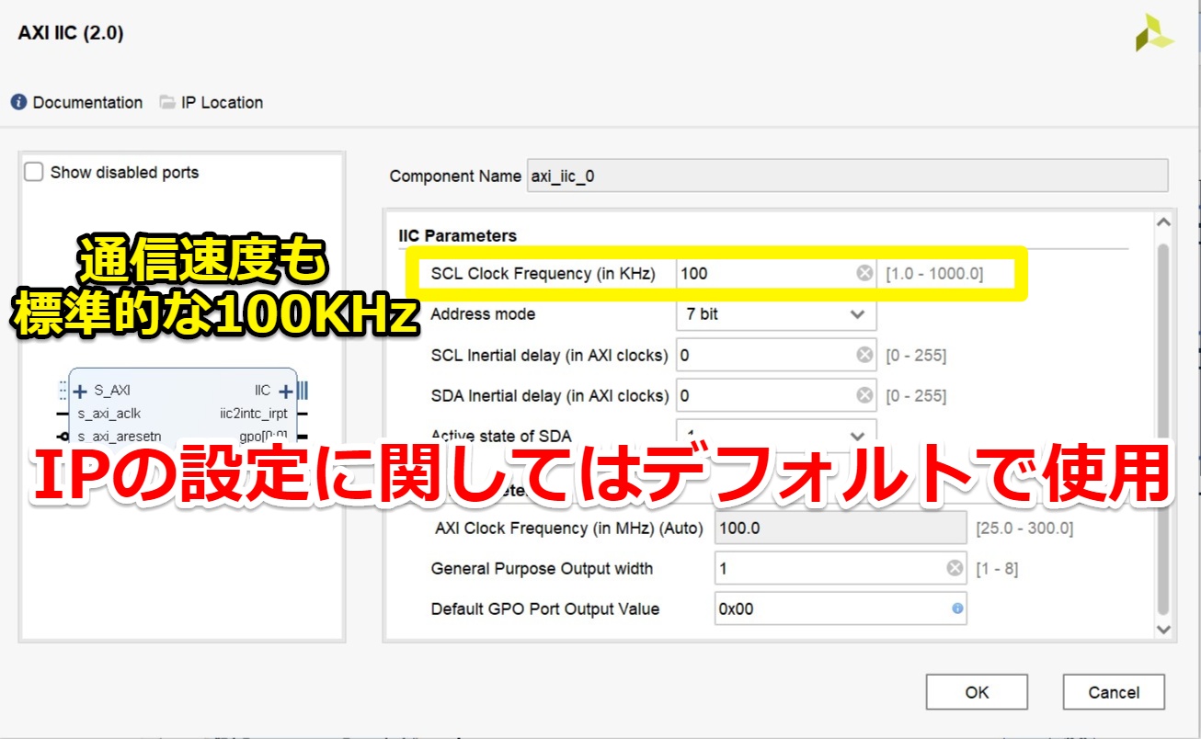The height and width of the screenshot is (739, 1201).
Task: Dismiss the dialog with Cancel
Action: (x=1114, y=691)
